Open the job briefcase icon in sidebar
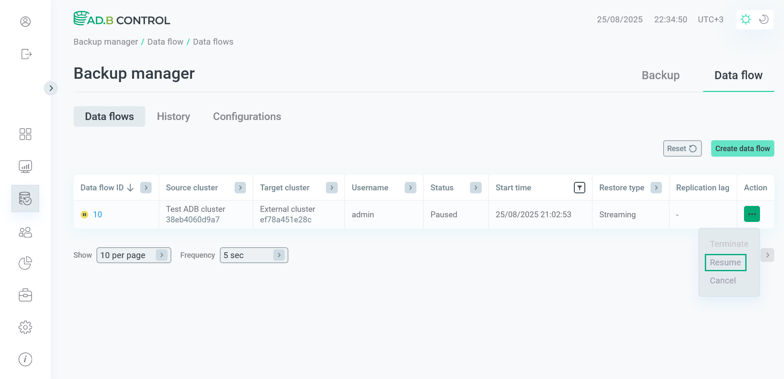 pos(25,295)
